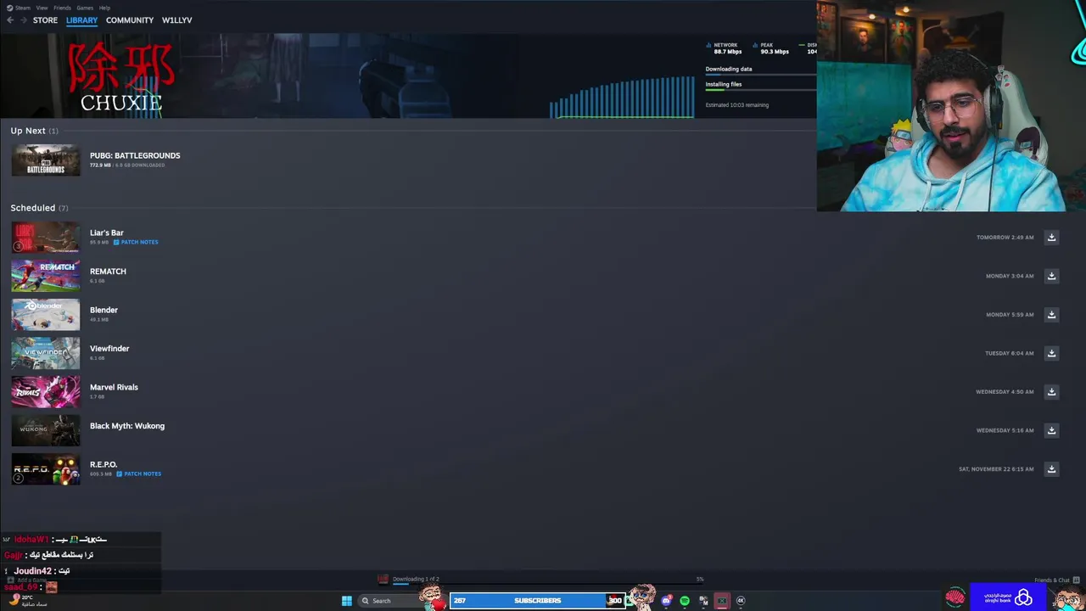
Task: Download Black Myth: Wukong update now
Action: tap(1051, 430)
